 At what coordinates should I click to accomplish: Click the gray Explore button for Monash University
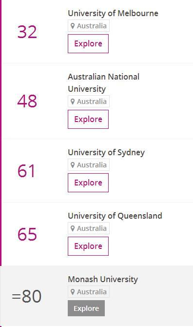(86, 308)
